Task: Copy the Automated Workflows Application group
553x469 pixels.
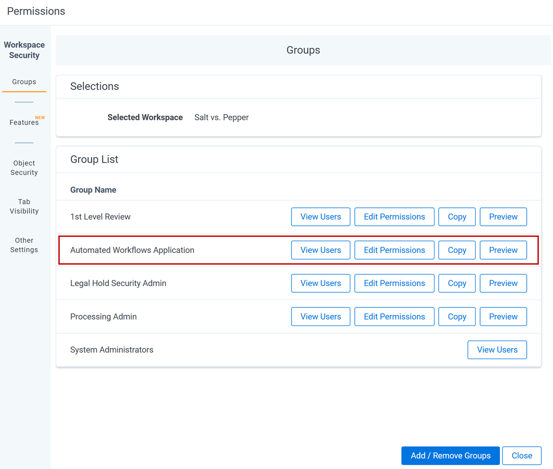Action: [x=457, y=250]
